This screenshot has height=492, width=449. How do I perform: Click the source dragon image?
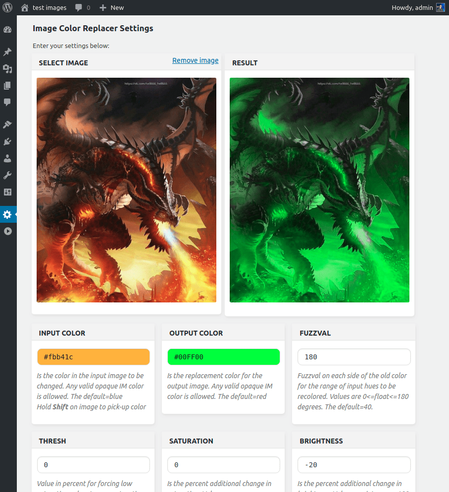click(x=126, y=190)
